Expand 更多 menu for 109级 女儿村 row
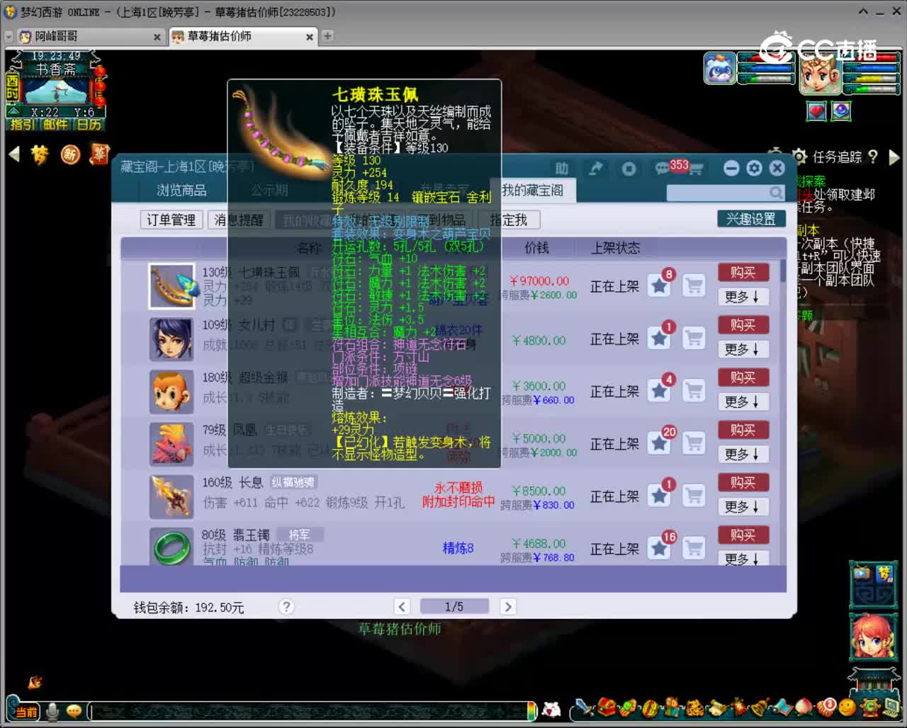 click(x=743, y=349)
